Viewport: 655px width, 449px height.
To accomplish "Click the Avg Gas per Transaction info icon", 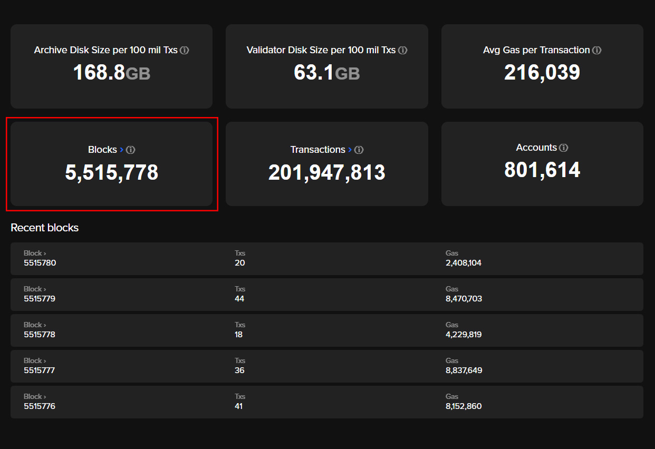I will coord(596,50).
